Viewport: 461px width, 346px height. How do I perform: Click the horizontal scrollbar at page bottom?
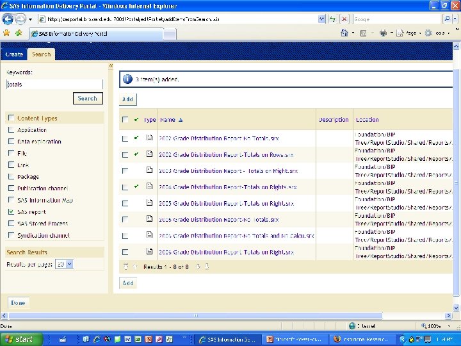click(195, 316)
